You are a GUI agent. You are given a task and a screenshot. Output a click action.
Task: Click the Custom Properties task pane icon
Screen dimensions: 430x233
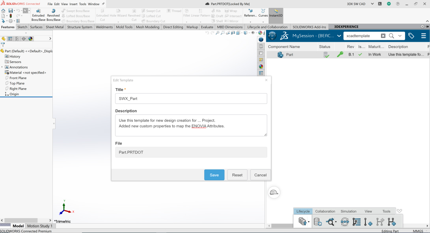(261, 73)
